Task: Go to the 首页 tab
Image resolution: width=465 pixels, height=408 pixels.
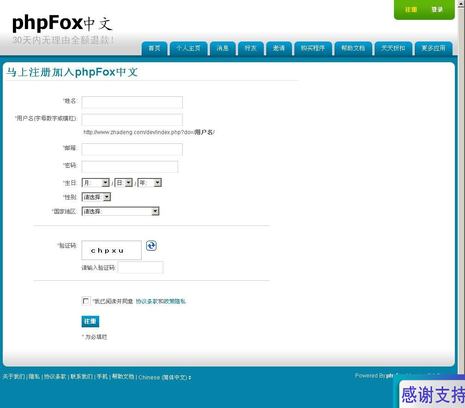Action: (154, 48)
